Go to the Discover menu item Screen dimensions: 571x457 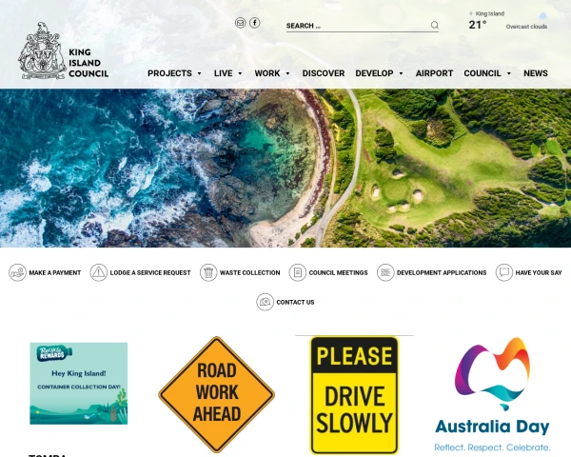[324, 73]
